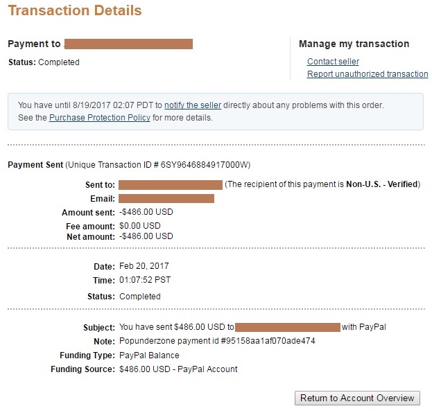This screenshot has height=413, width=432.
Task: Open the Purchase Protection Policy link
Action: tap(100, 118)
